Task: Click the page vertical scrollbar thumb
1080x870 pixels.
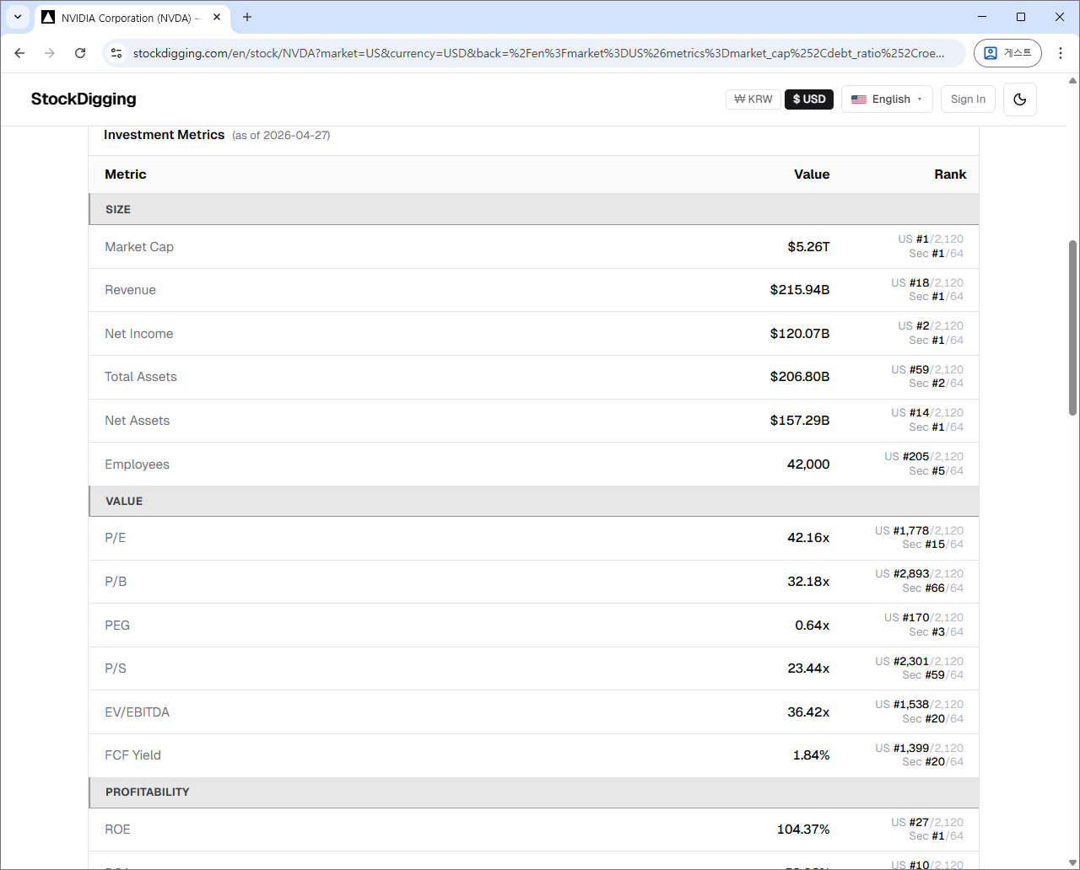Action: [x=1072, y=329]
